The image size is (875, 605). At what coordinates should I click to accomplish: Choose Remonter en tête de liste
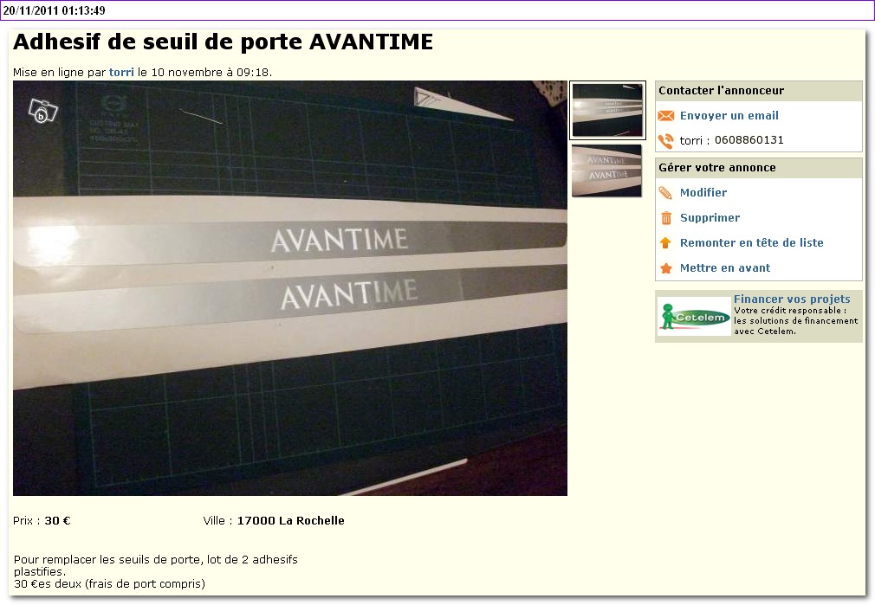coord(751,243)
